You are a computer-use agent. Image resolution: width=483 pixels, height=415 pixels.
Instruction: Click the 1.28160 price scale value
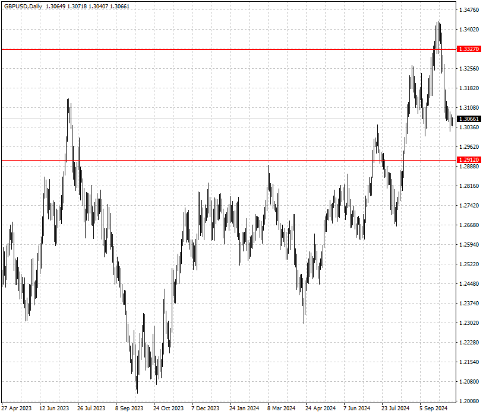tap(469, 186)
